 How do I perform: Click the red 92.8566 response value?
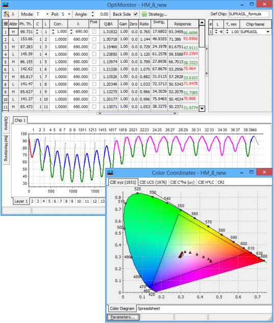point(190,38)
